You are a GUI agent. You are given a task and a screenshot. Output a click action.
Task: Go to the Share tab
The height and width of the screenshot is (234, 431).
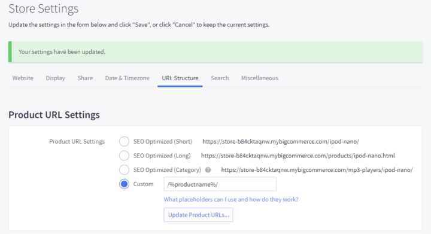(x=85, y=78)
